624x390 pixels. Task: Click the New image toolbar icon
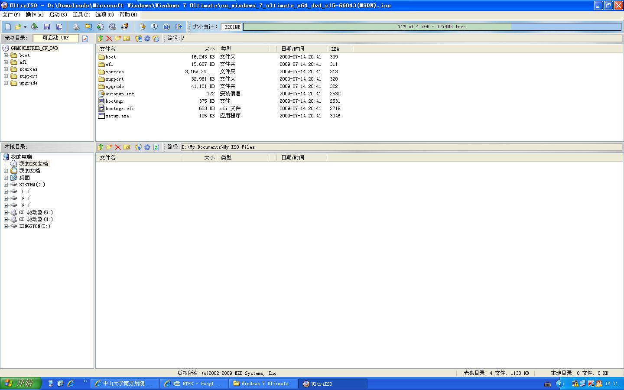(8, 27)
